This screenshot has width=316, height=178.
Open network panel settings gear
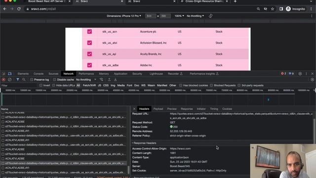tap(313, 80)
